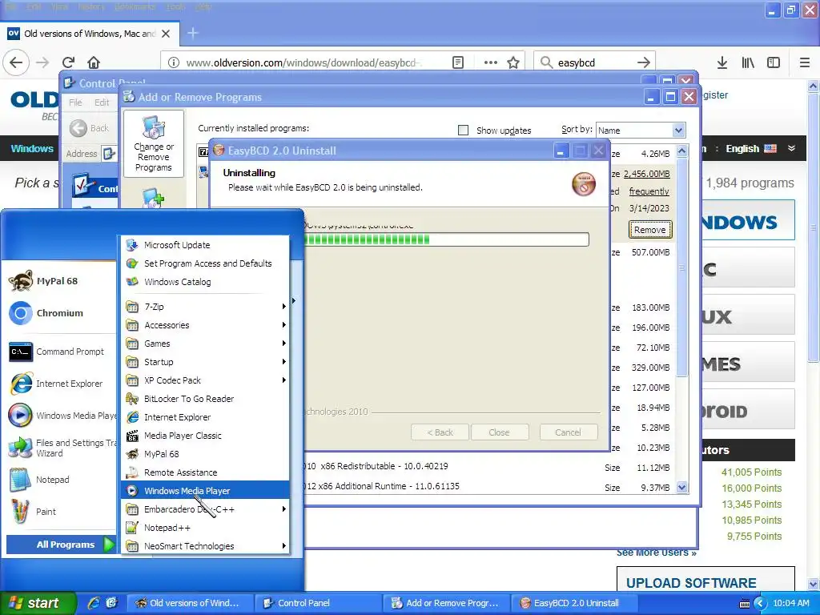Open MyPal 68 from All Programs list
This screenshot has height=615, width=820.
coord(205,454)
